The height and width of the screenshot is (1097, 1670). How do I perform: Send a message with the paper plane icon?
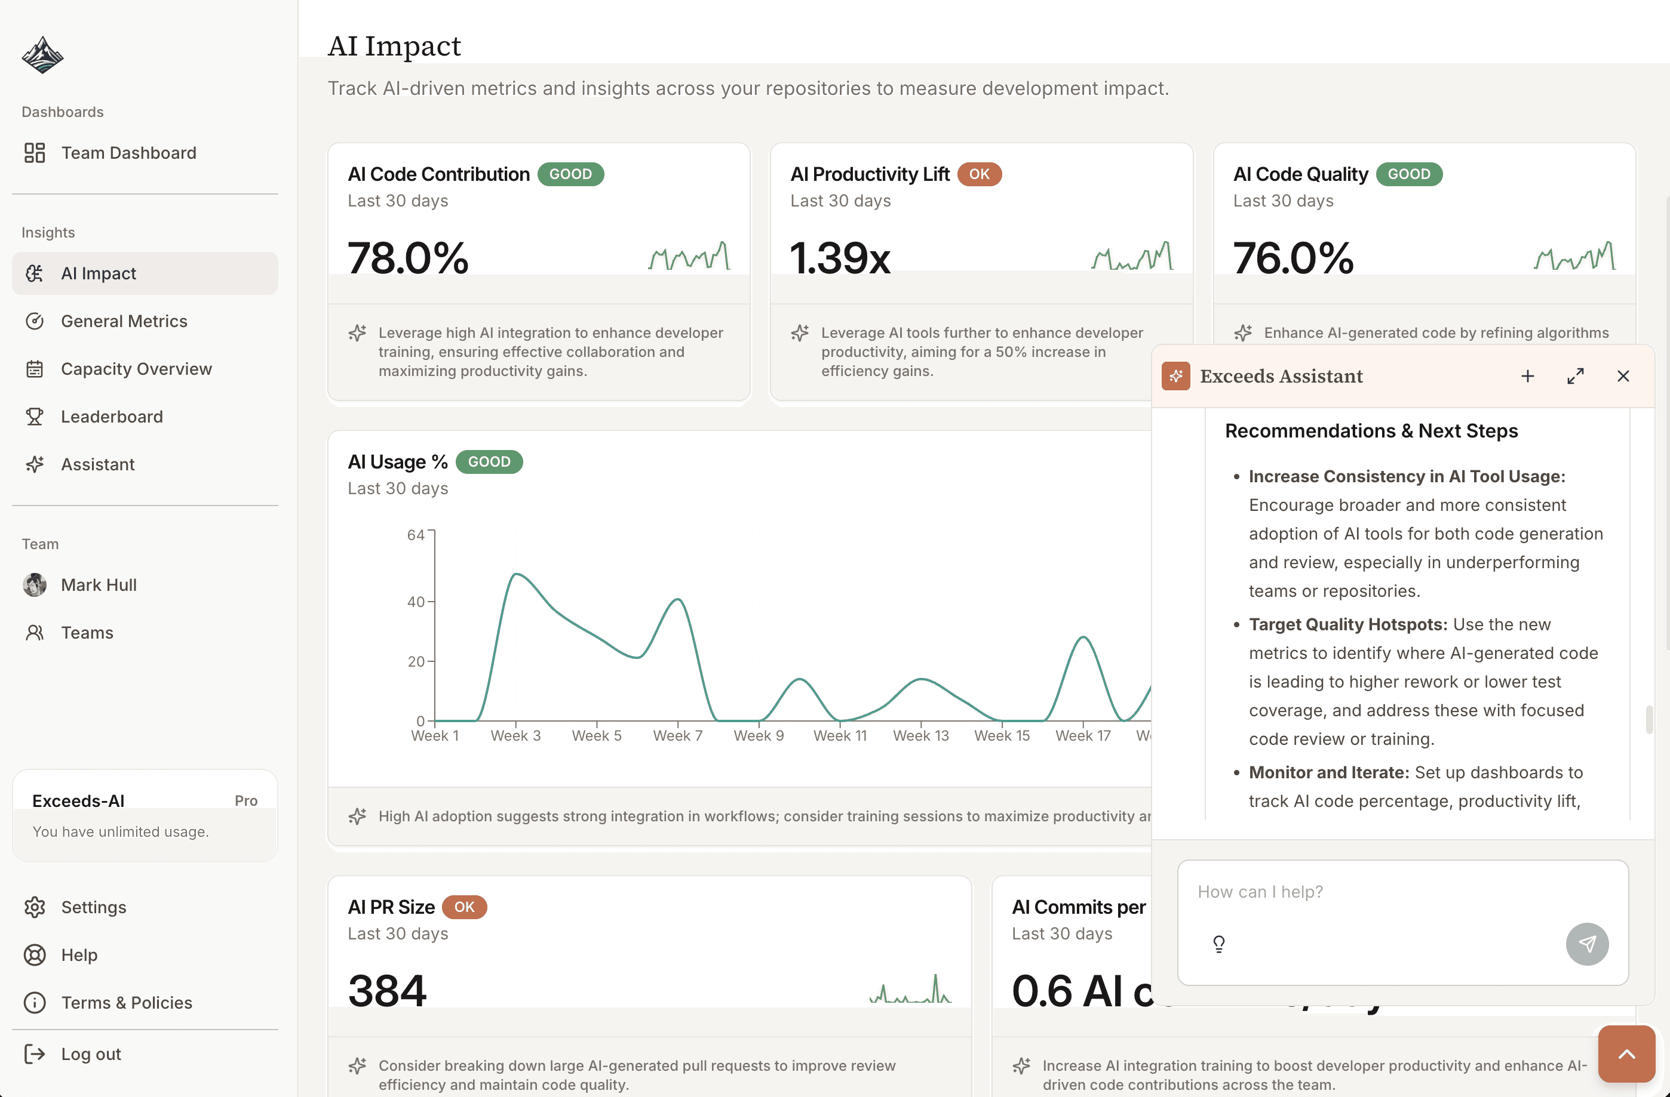pos(1588,944)
